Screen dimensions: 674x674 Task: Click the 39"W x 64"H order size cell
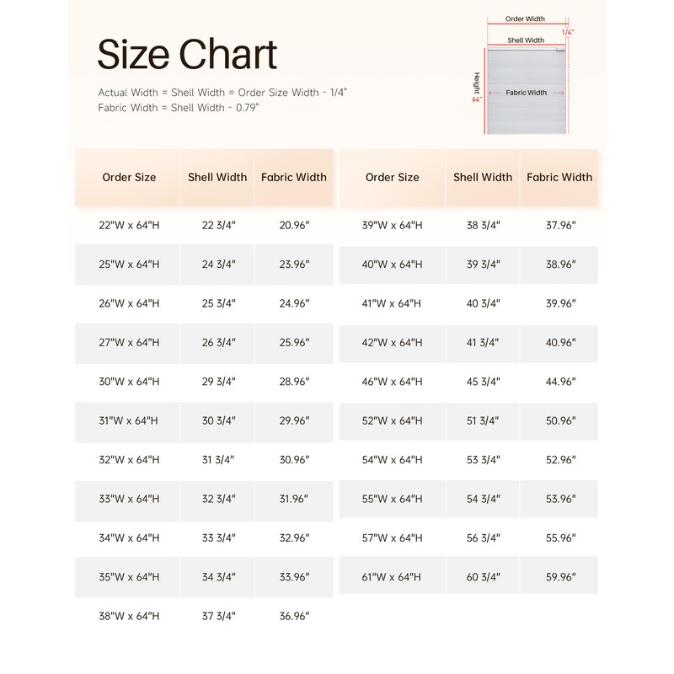[392, 226]
